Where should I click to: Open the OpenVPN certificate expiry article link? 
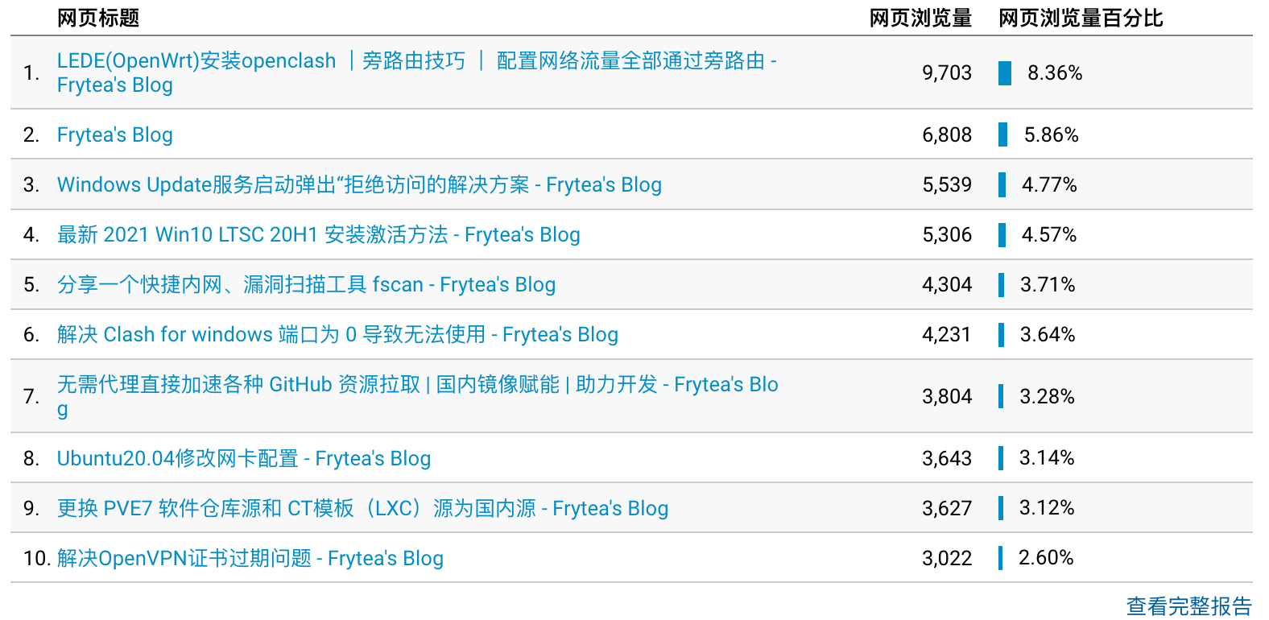tap(250, 559)
